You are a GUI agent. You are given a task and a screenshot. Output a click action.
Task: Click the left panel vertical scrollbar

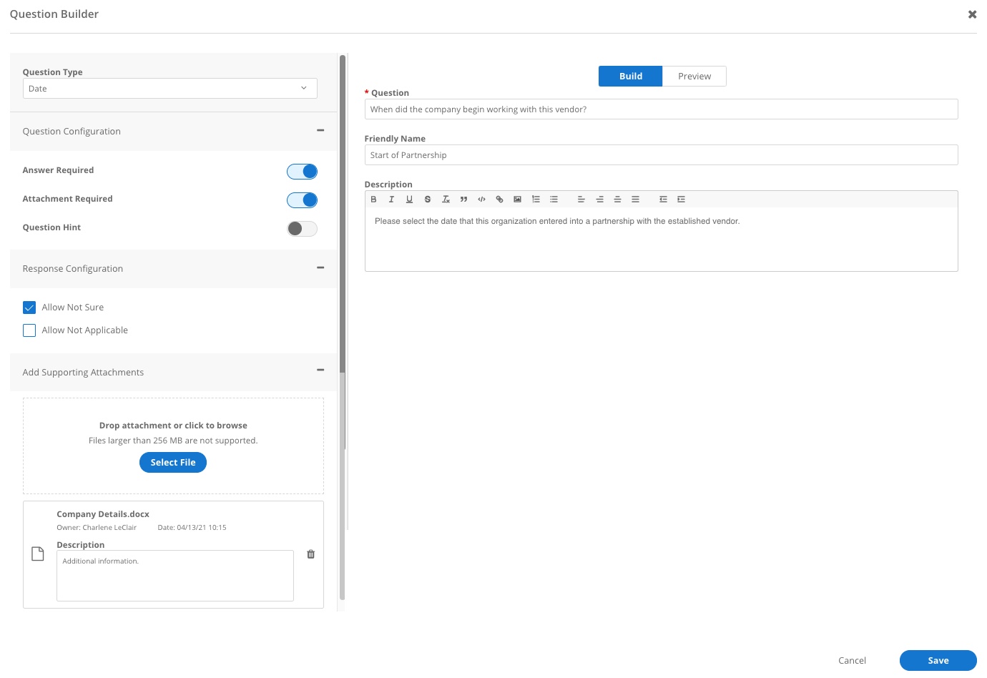[342, 215]
